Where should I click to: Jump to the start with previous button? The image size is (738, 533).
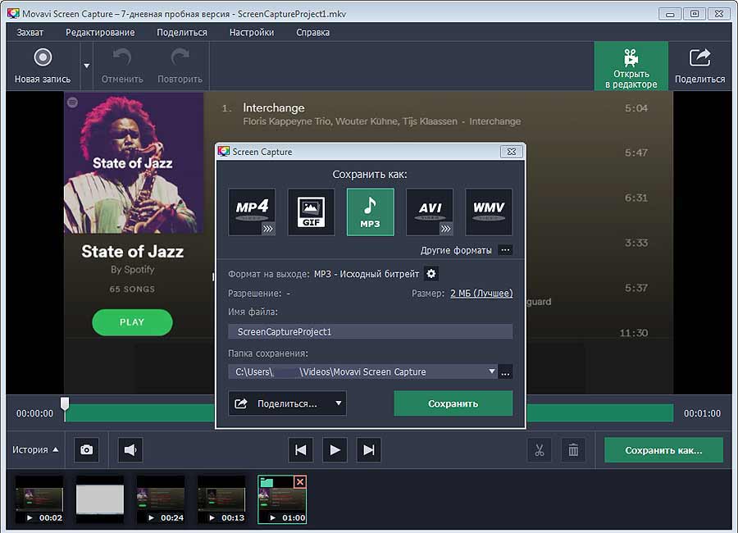(x=300, y=449)
